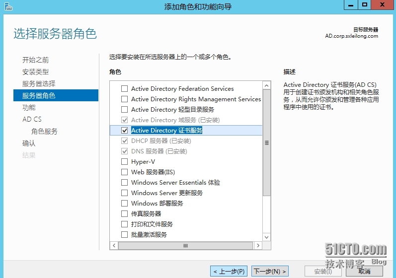Go to 确认 step

coord(29,143)
